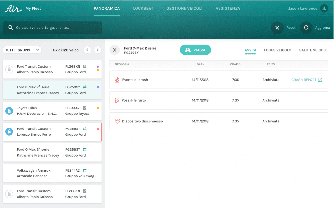Click the 1-7 di 120 veicoli counter

[x=67, y=50]
